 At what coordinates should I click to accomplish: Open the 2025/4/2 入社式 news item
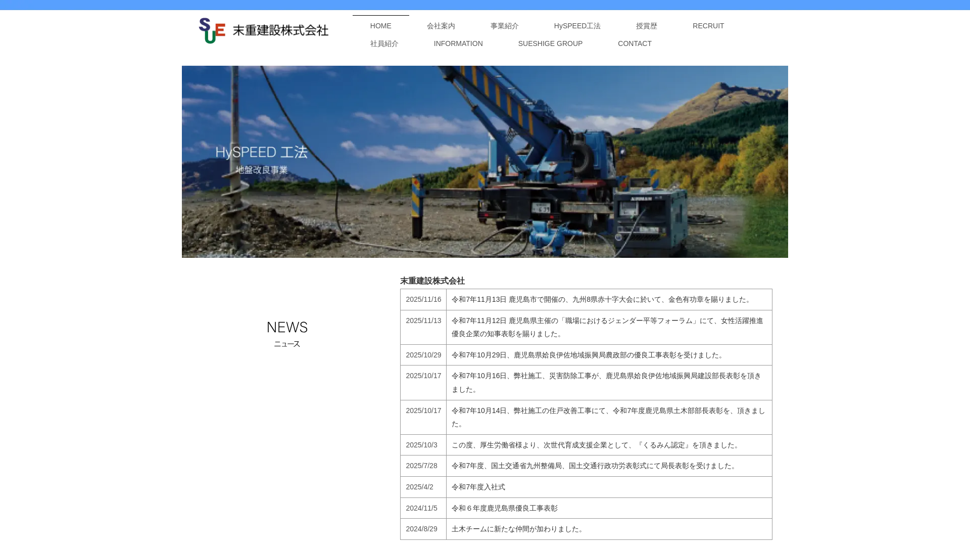coord(585,487)
